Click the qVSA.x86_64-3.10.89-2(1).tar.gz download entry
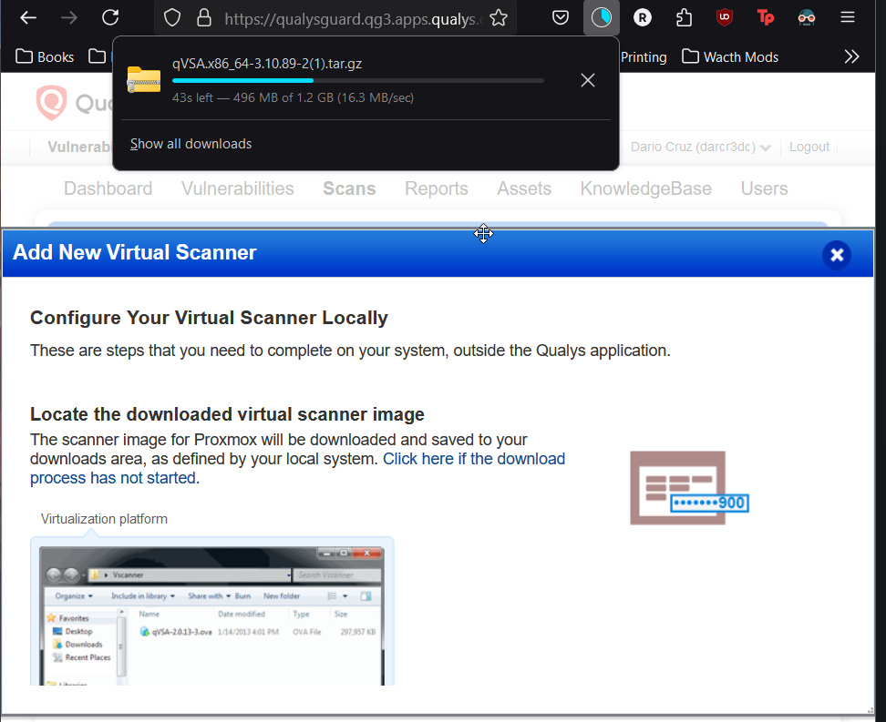 (x=267, y=64)
